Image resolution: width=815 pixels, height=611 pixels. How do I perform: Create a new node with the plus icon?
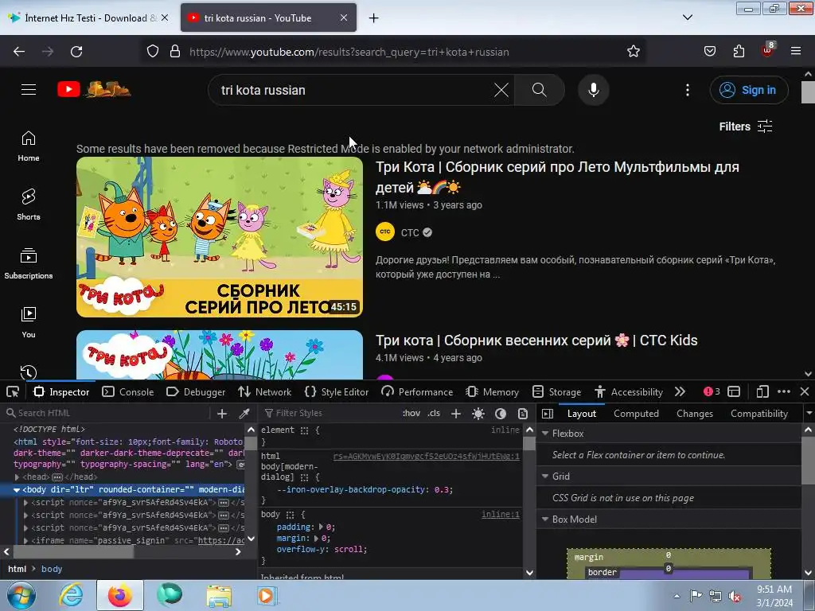coord(222,414)
